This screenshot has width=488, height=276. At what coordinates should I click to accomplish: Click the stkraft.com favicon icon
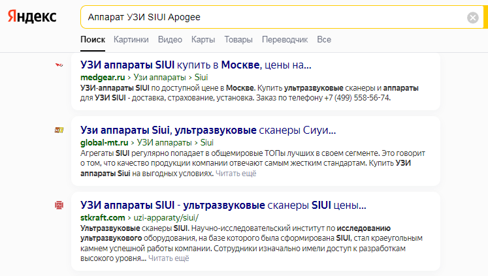(x=59, y=205)
